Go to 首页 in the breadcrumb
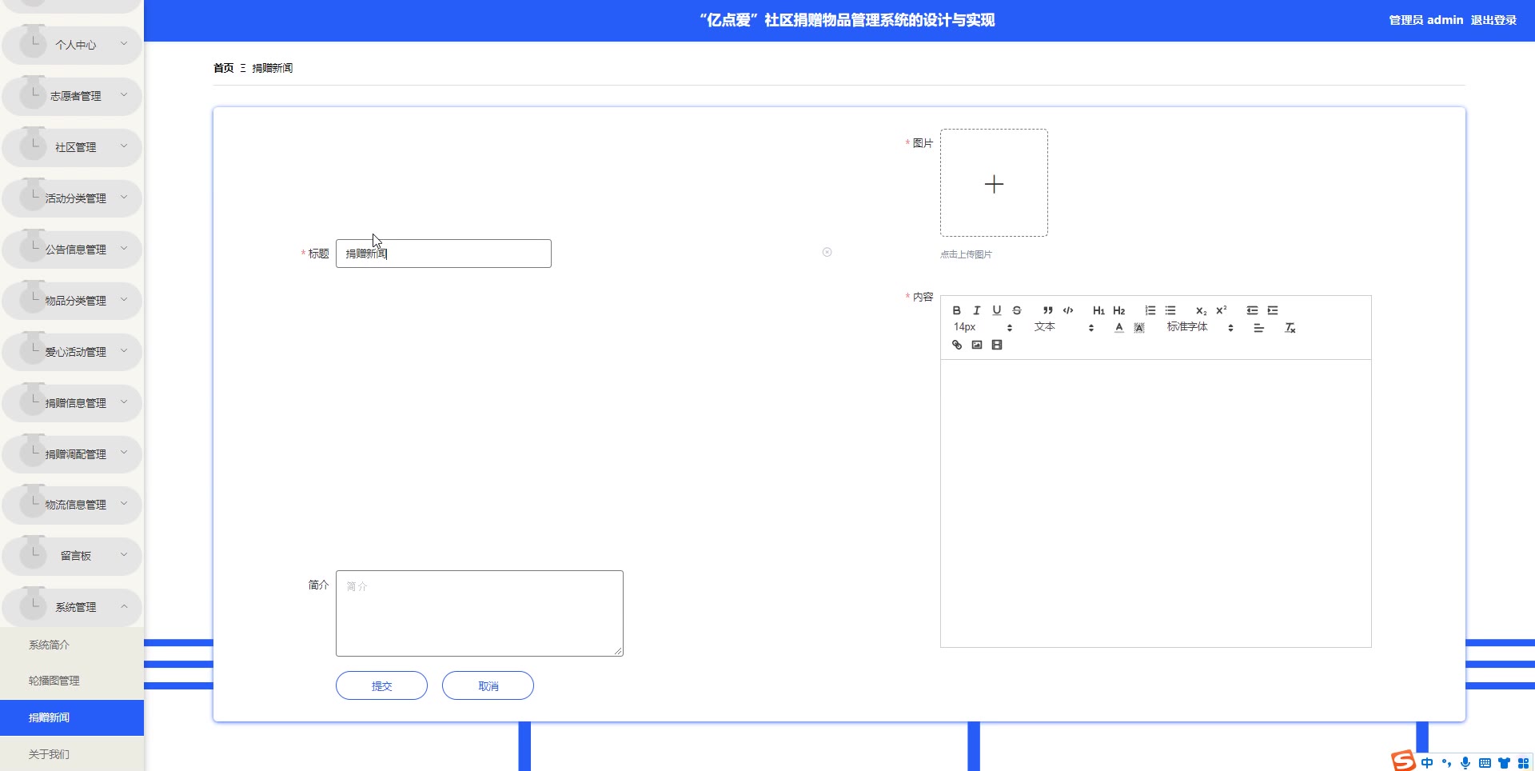Screen dimensions: 1535x771 point(223,68)
